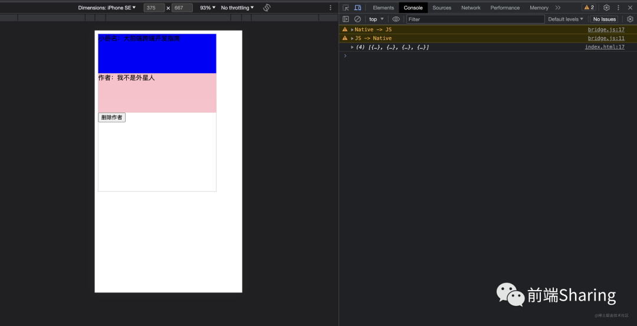This screenshot has width=637, height=326.
Task: Click the blue 小册名 block
Action: point(157,54)
